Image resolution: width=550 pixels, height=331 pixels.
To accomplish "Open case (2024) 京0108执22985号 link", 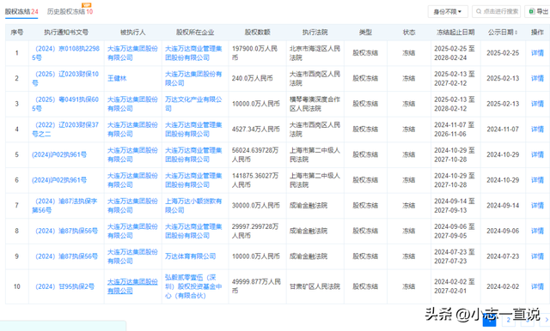I will click(66, 53).
